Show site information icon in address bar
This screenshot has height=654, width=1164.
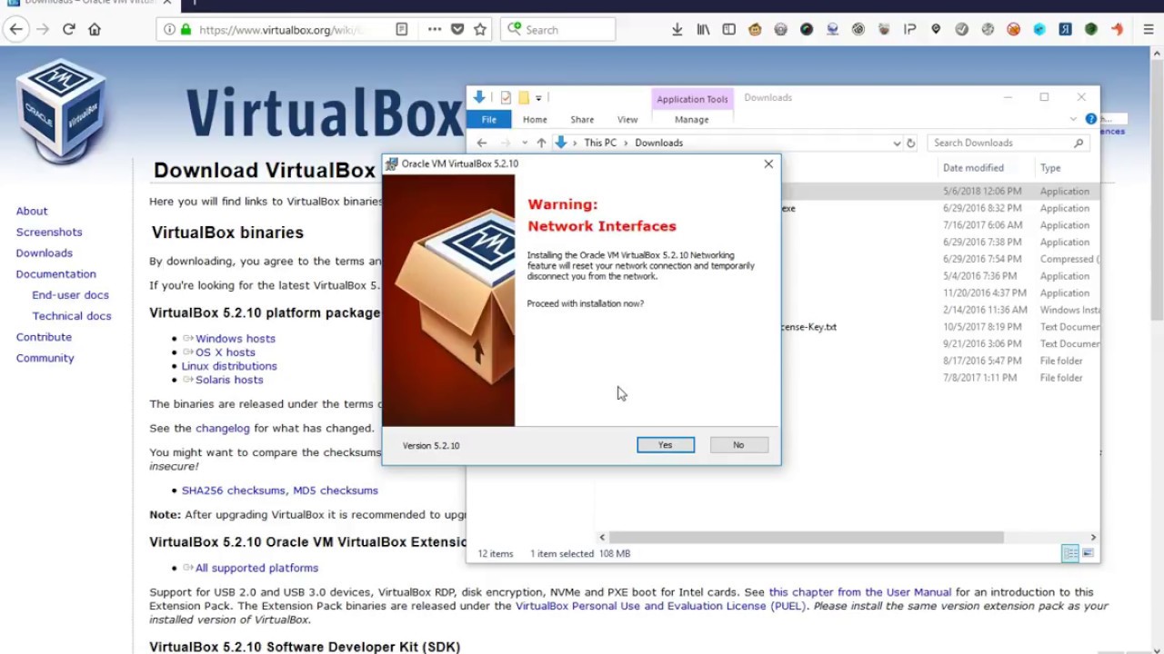(x=169, y=29)
